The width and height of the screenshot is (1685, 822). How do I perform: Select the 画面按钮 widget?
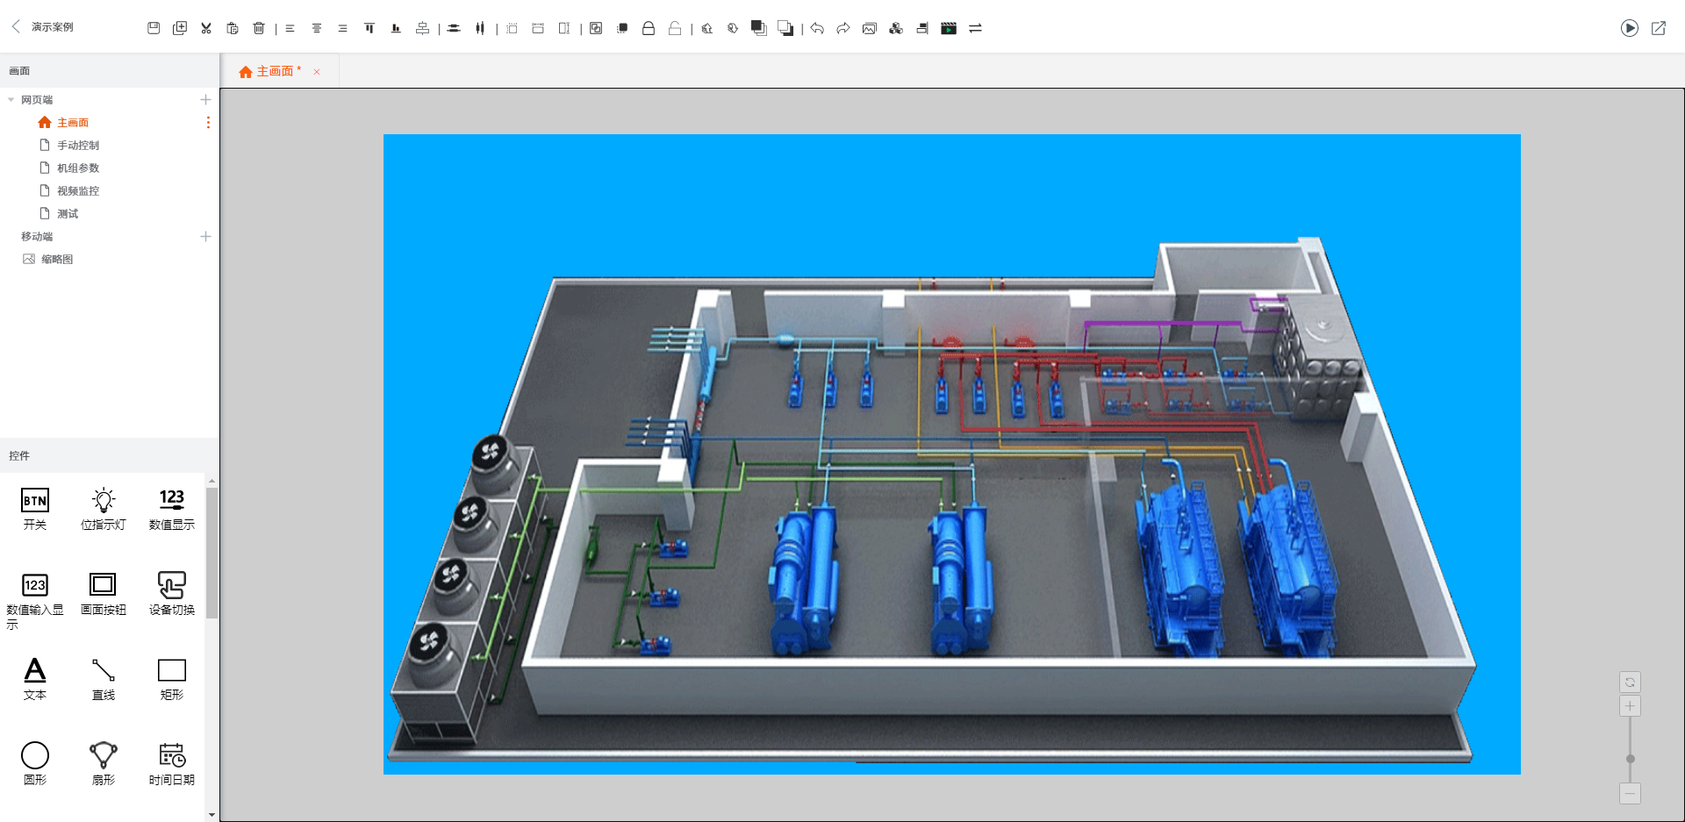click(104, 594)
